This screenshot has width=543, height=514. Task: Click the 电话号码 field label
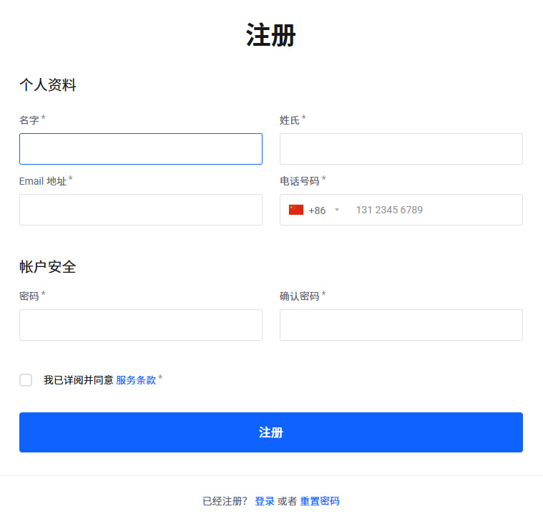pyautogui.click(x=299, y=181)
